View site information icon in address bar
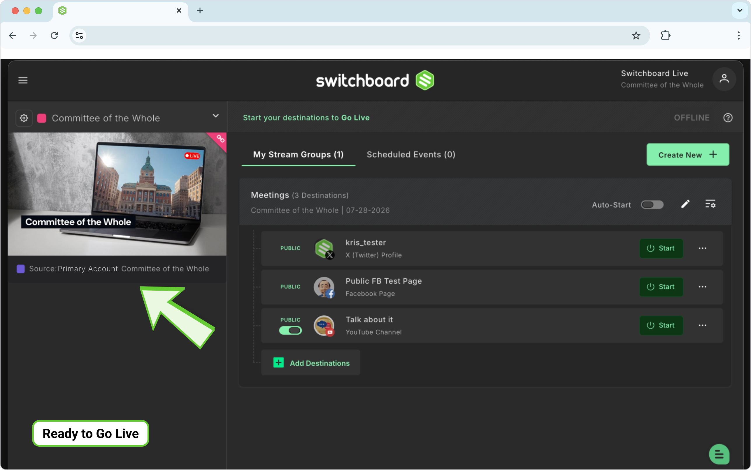 (79, 36)
